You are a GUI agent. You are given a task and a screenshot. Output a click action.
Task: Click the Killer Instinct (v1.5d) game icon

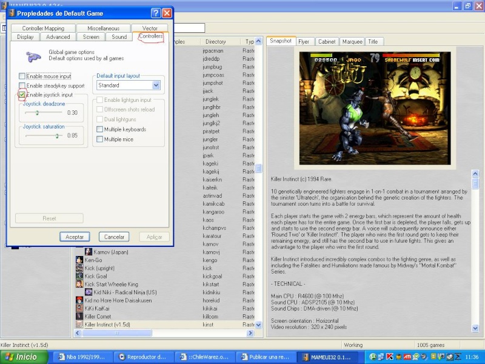coord(79,325)
